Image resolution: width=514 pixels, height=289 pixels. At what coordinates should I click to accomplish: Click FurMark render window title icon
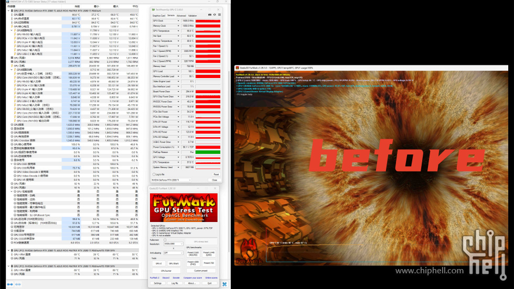coord(237,68)
